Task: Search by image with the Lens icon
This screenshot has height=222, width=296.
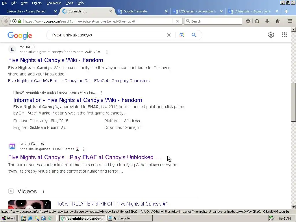Action: (182, 35)
